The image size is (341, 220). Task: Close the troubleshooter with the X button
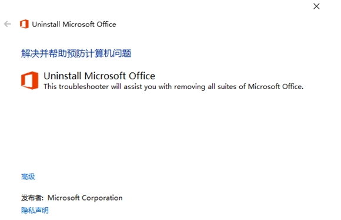point(316,6)
